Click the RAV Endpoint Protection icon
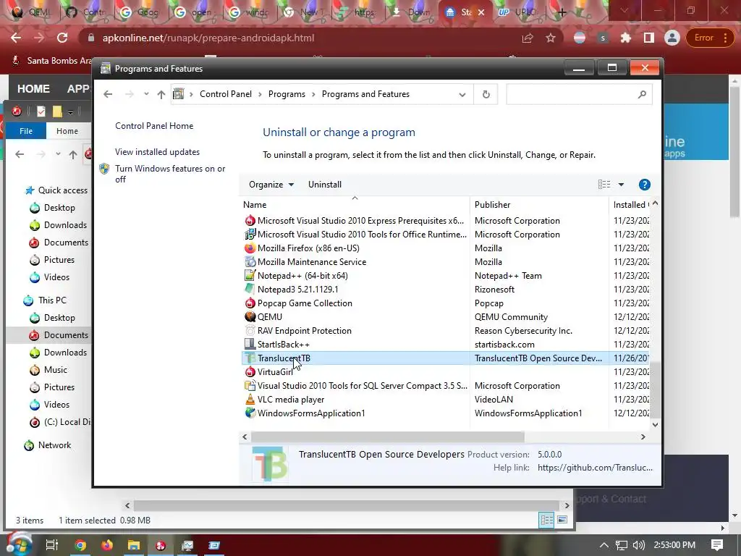The height and width of the screenshot is (556, 741). point(250,330)
